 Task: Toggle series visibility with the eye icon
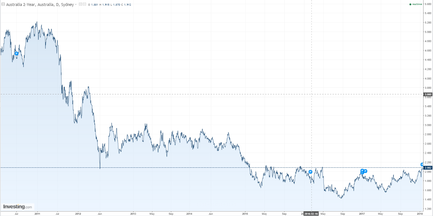click(x=80, y=4)
